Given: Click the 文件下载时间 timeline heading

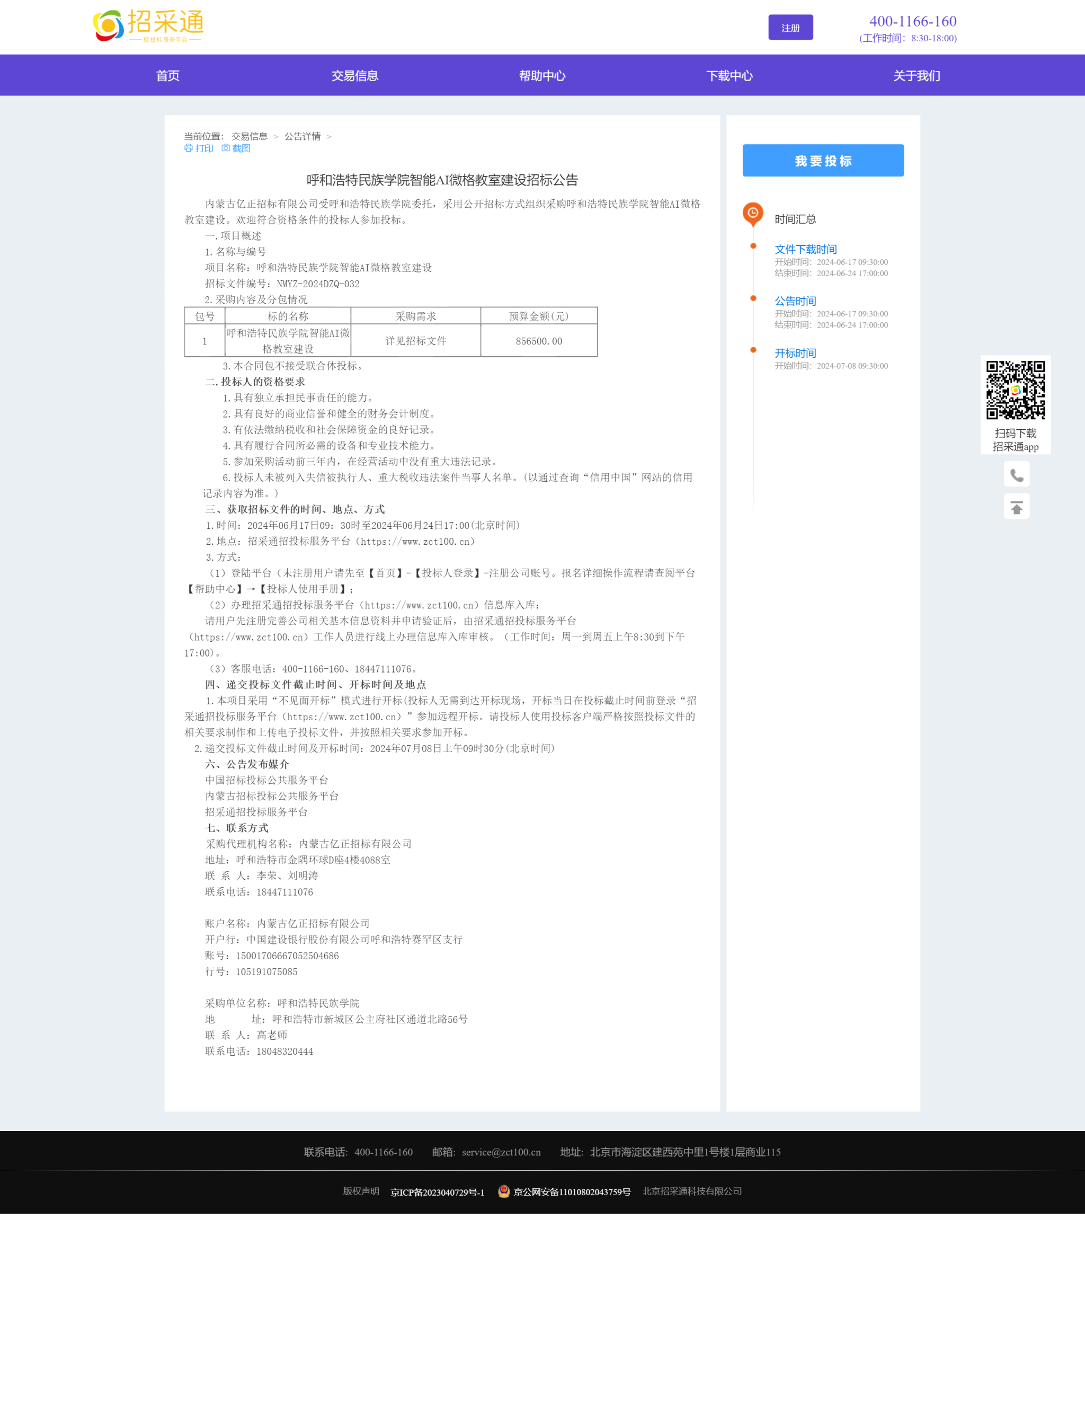Looking at the screenshot, I should coord(805,249).
